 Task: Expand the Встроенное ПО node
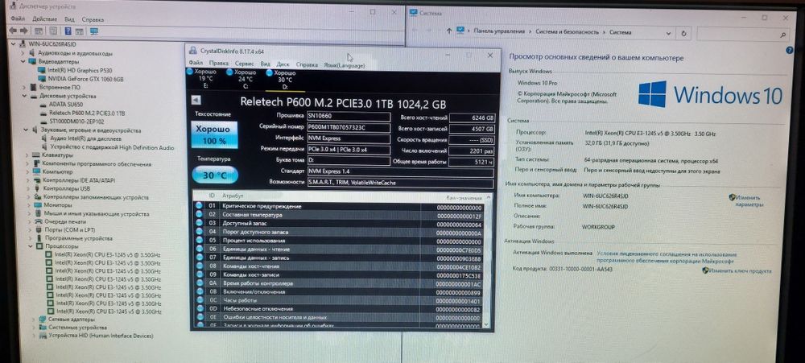click(x=23, y=87)
